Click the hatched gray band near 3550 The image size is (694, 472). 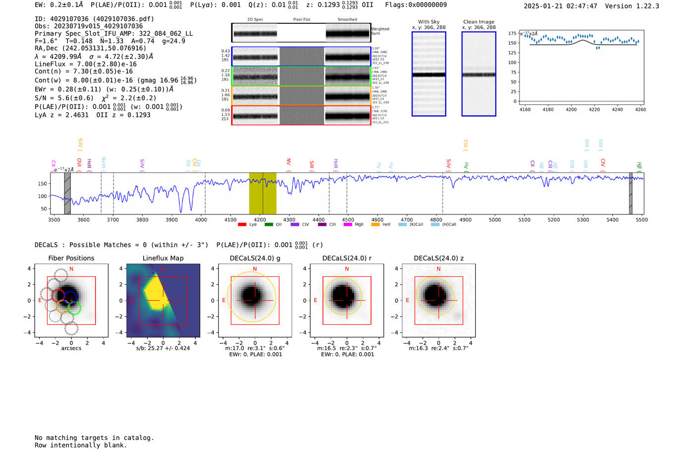67,194
